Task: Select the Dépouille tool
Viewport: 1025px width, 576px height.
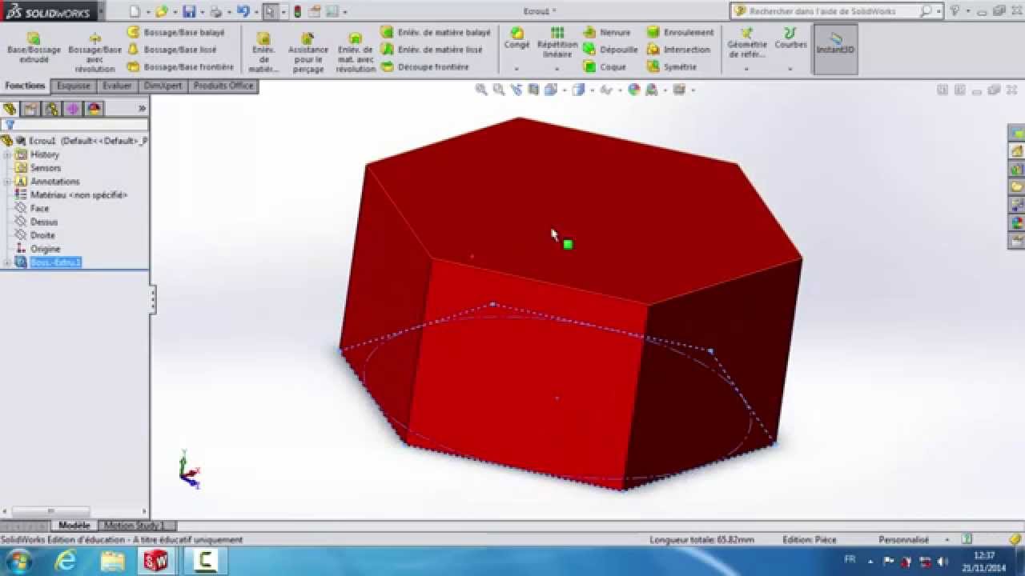Action: coord(611,50)
